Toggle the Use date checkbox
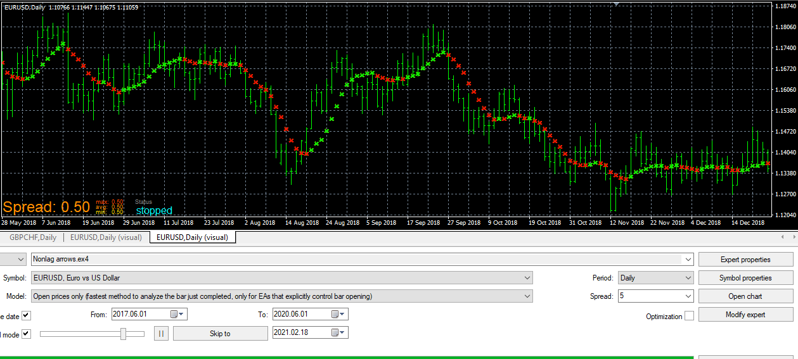The image size is (798, 359). pos(26,315)
